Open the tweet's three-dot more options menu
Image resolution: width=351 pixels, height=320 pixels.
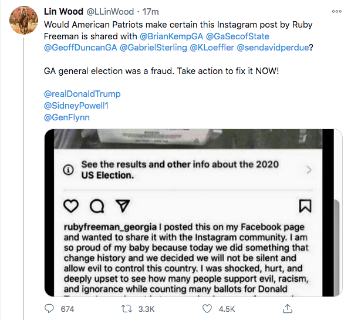coord(337,11)
